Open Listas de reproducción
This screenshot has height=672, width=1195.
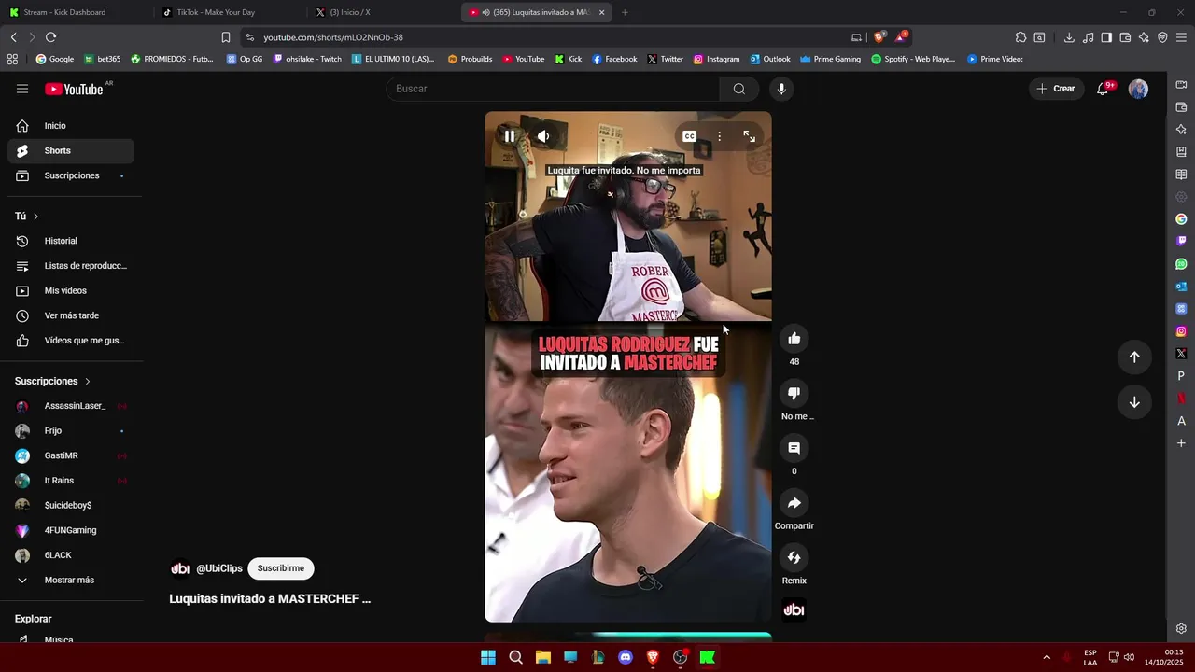(71, 266)
